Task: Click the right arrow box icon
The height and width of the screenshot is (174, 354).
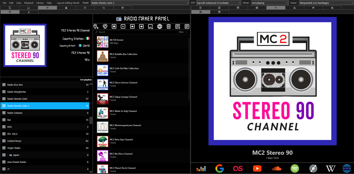Action: click(x=141, y=26)
